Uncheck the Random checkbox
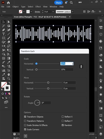 pos(63,125)
